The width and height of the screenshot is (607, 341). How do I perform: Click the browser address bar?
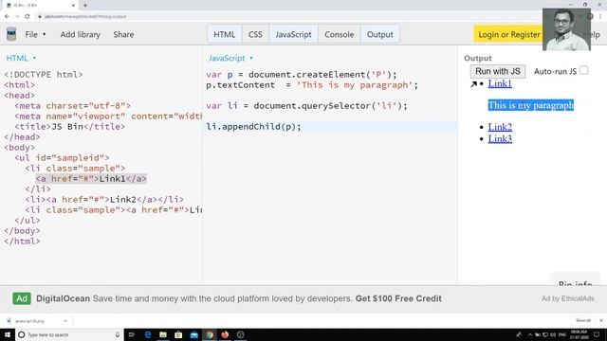pos(286,17)
